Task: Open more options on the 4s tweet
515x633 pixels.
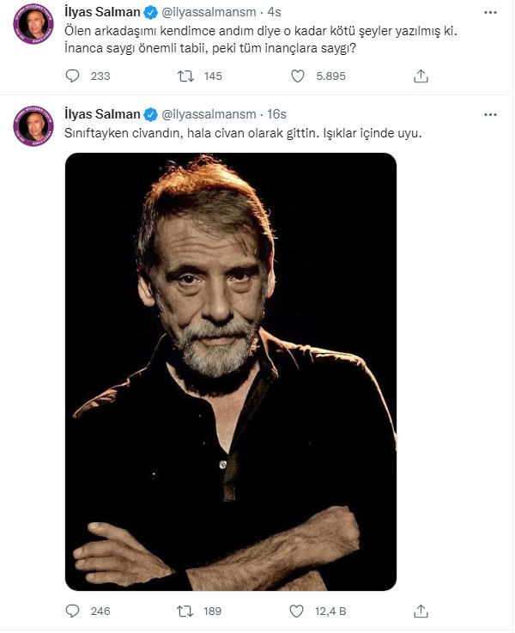Action: (490, 13)
